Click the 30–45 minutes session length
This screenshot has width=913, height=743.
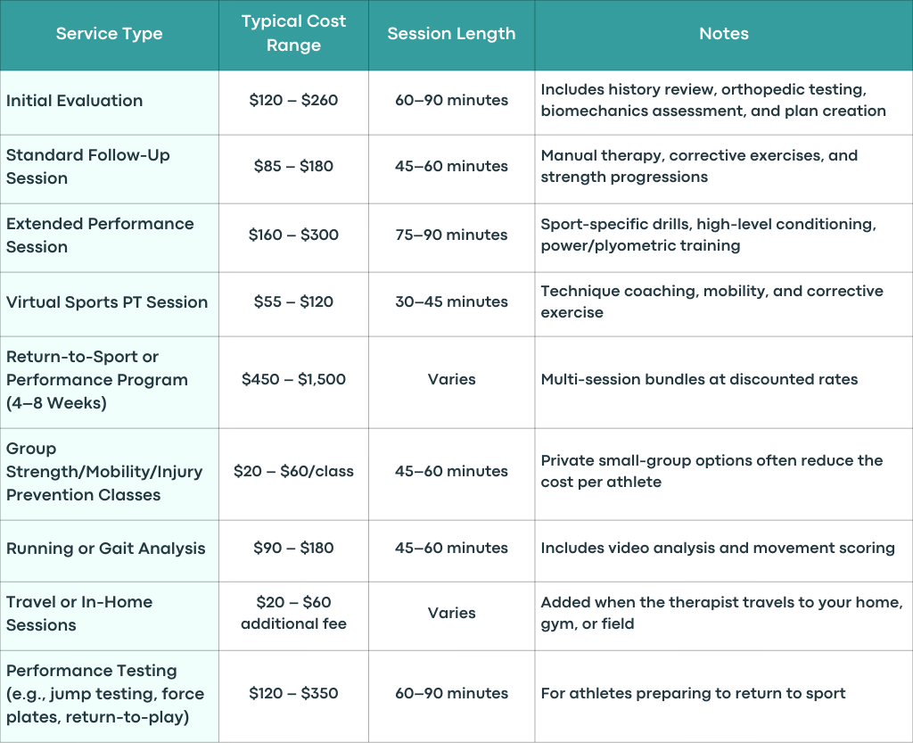click(451, 301)
